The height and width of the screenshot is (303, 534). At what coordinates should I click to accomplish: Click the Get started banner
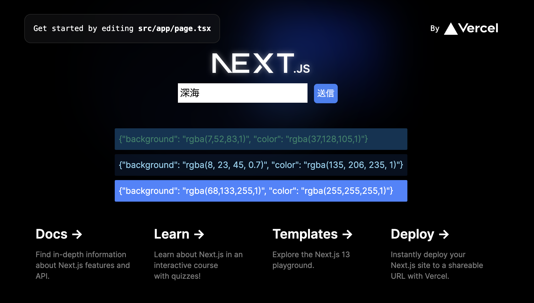[122, 28]
